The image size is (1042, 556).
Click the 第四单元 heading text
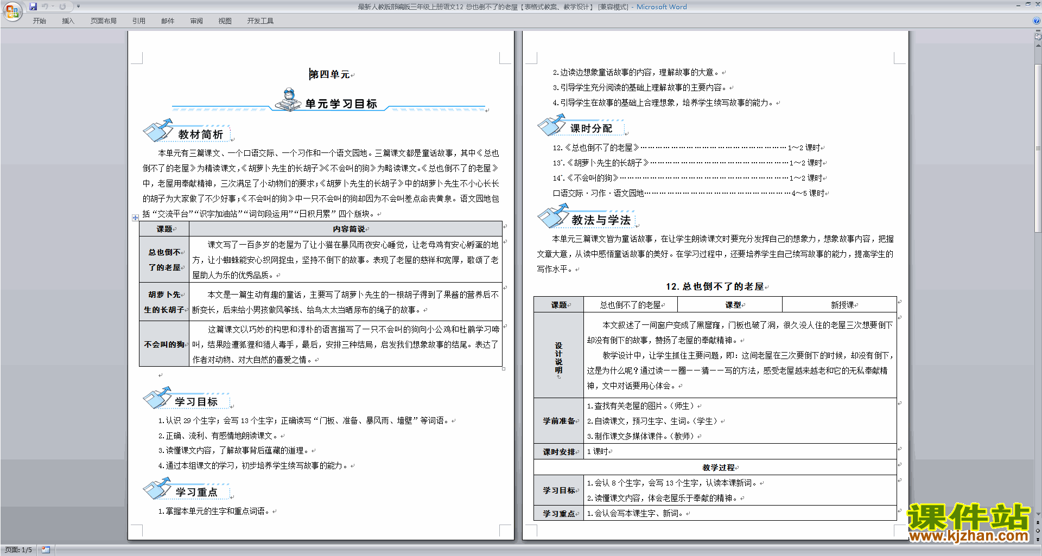pos(329,74)
